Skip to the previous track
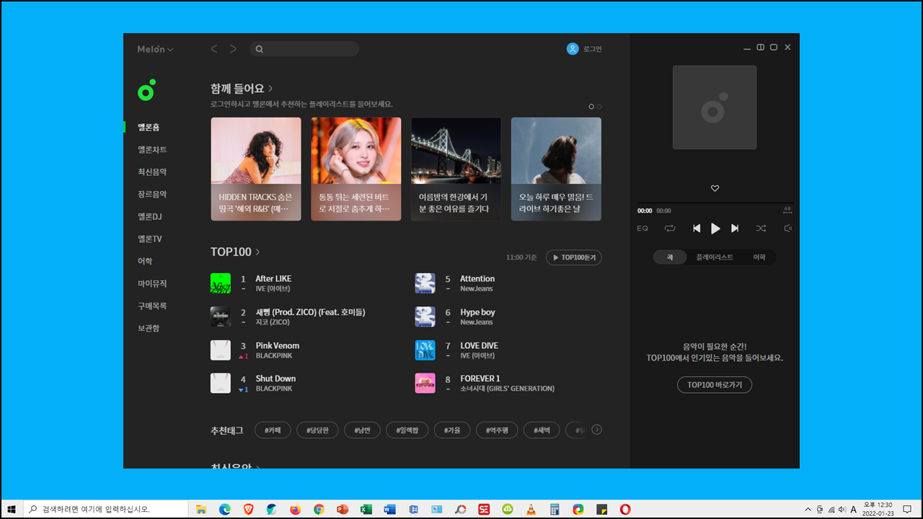 [x=697, y=229]
